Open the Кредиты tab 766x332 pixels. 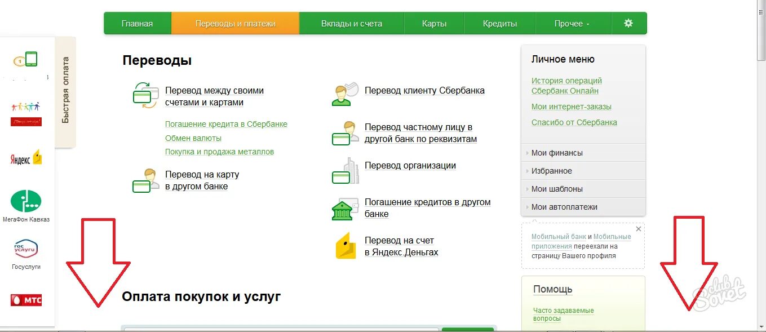tap(500, 24)
